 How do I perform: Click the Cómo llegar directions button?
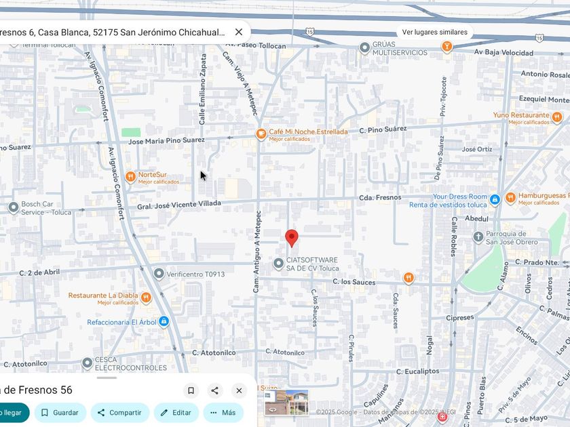(x=14, y=413)
